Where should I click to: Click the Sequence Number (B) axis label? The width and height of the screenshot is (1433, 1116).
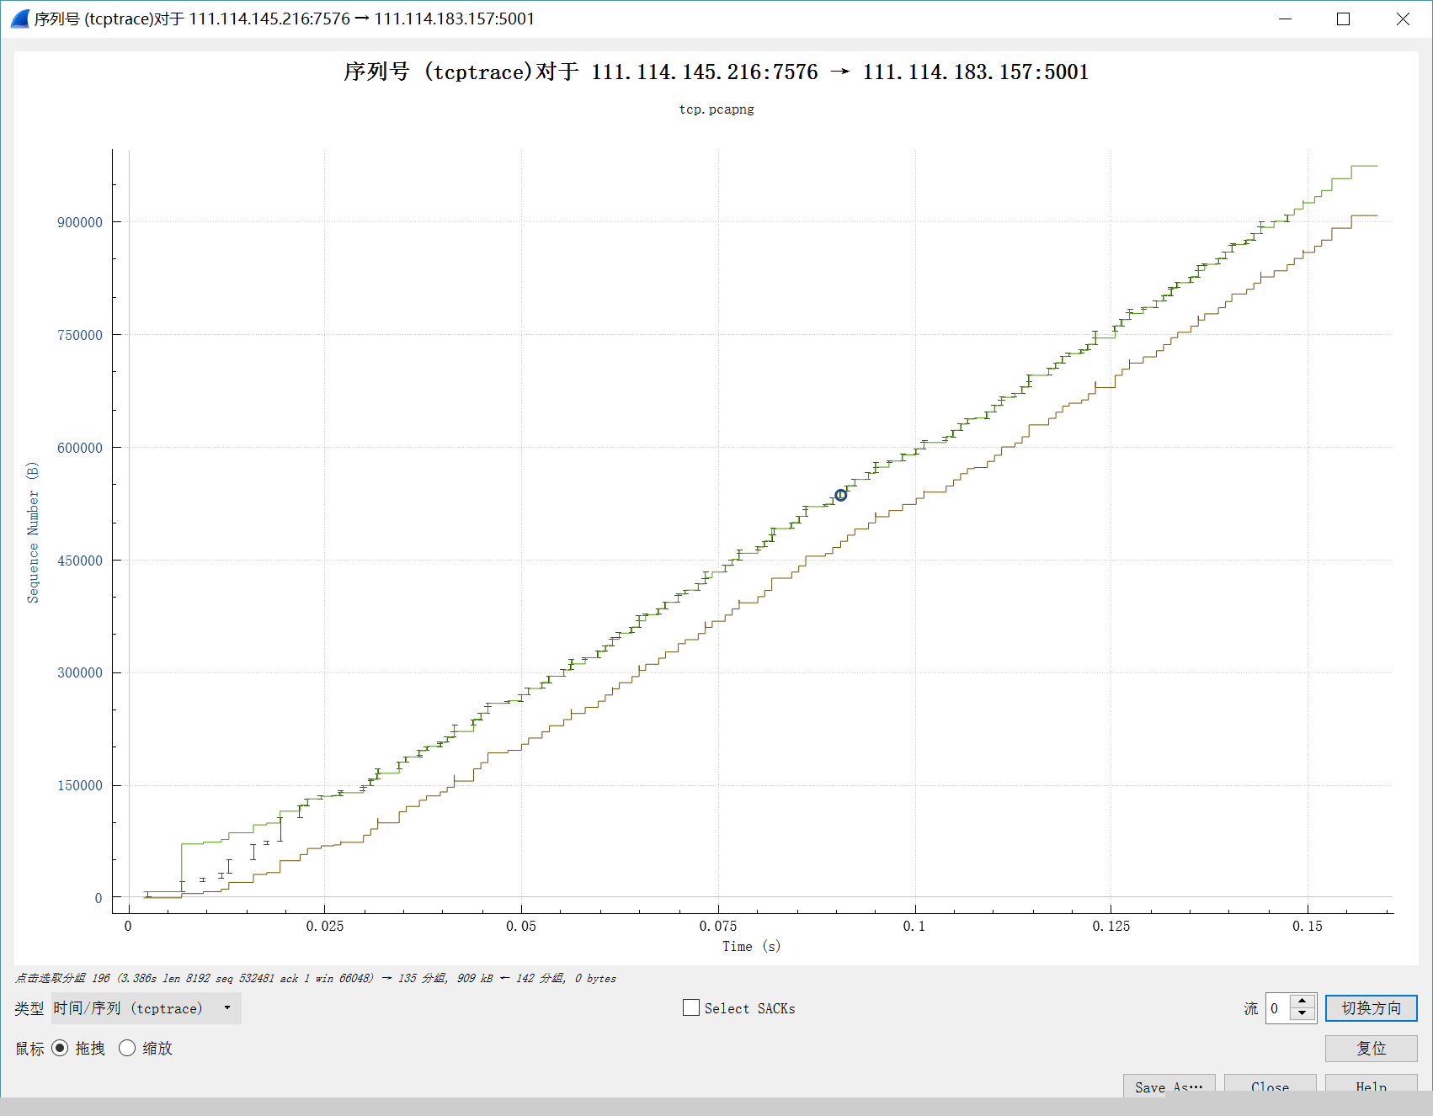click(x=33, y=532)
